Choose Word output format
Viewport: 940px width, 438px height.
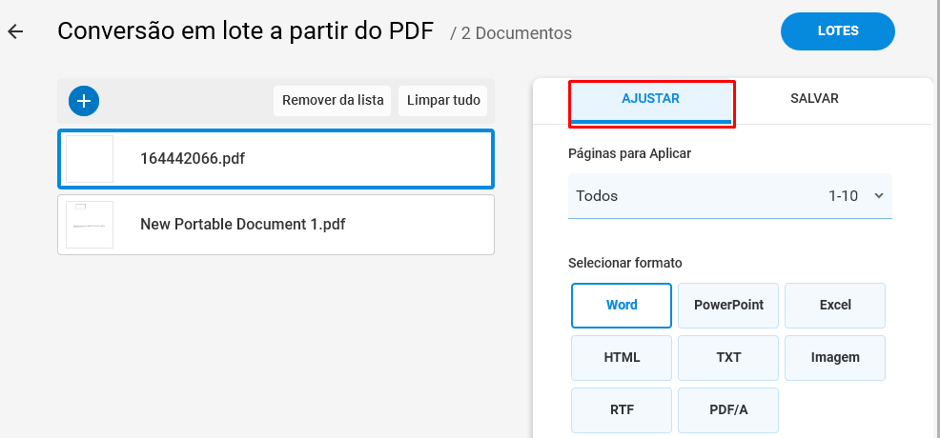click(x=622, y=306)
